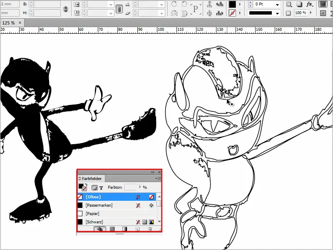Click the H height input field
The width and height of the screenshot is (333, 250).
(47, 13)
